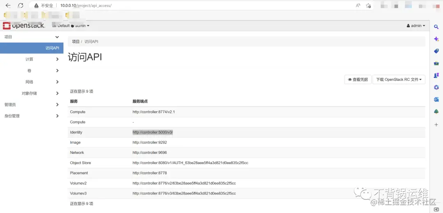The image size is (443, 213).
Task: Click 项目 in the breadcrumb
Action: pos(76,41)
